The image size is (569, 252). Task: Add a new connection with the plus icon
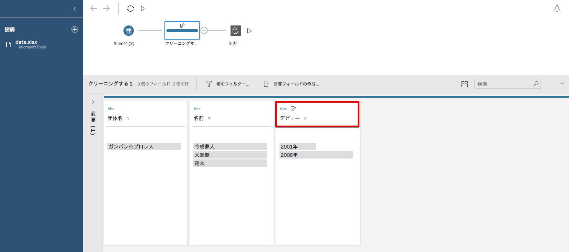[x=74, y=29]
